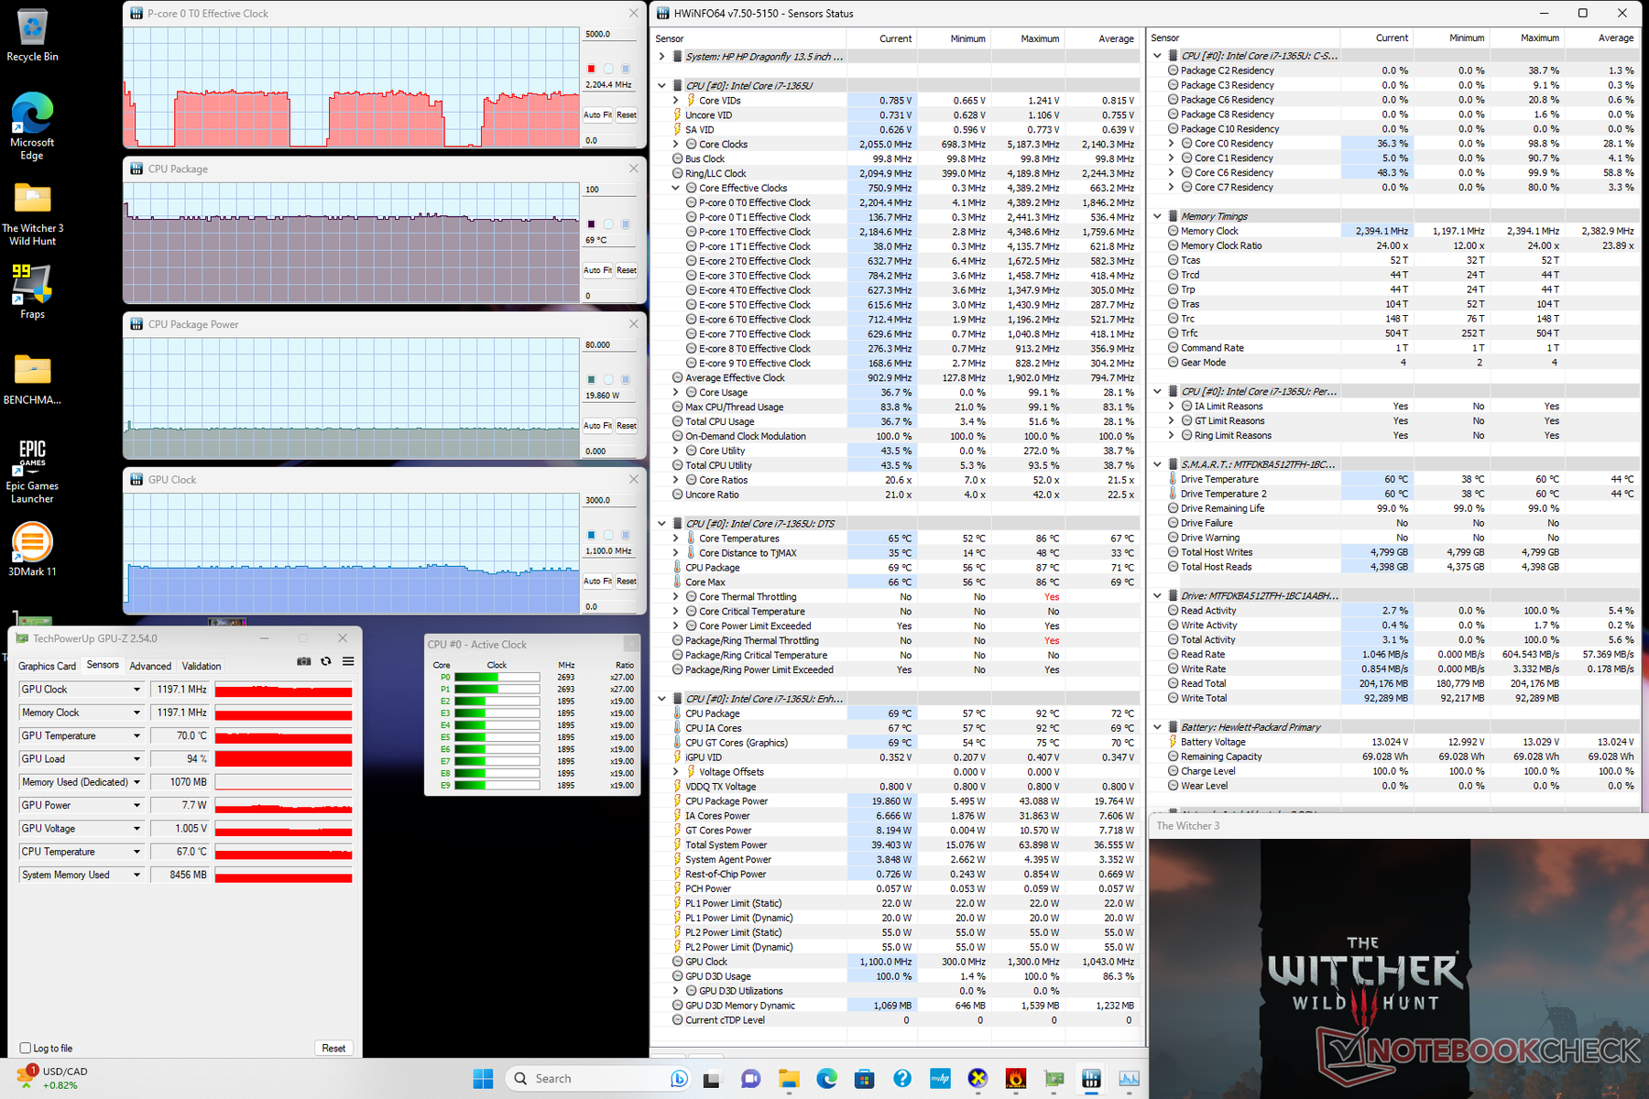
Task: Select the Charge Level battery row
Action: pyautogui.click(x=1393, y=771)
